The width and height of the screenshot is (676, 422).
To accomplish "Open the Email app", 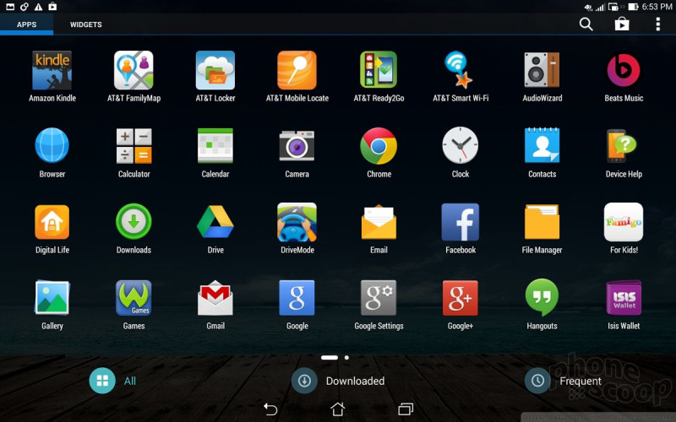I will tap(379, 222).
